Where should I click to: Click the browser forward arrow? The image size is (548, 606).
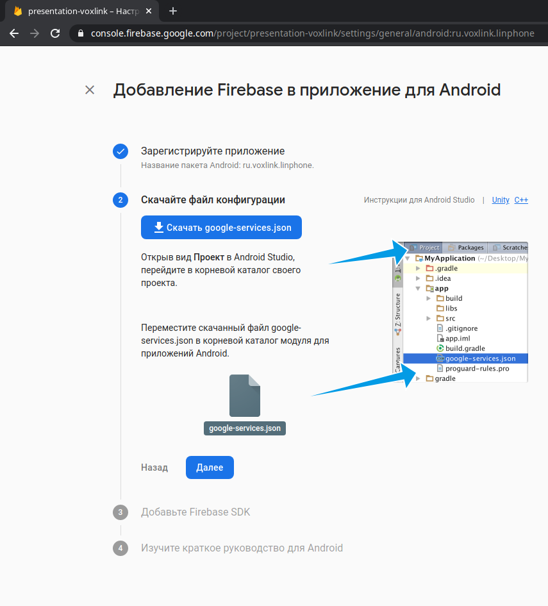click(35, 33)
